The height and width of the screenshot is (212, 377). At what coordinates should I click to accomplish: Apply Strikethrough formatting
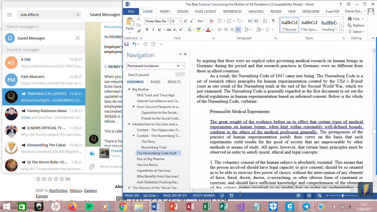[x=169, y=30]
